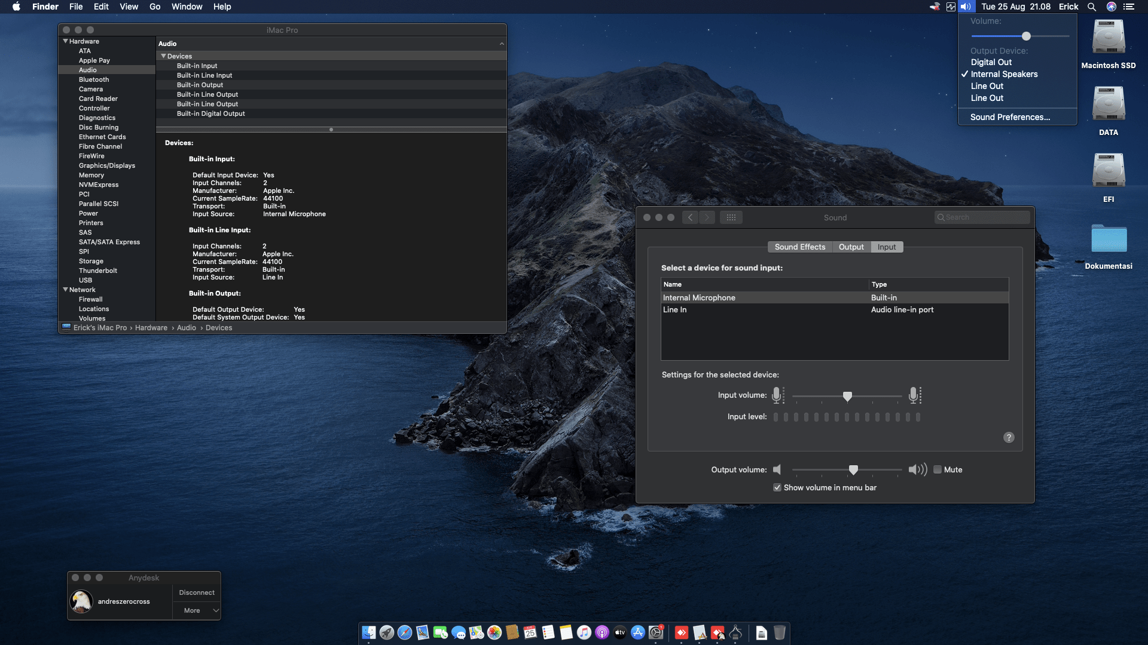Click the Search field in Sound window
The height and width of the screenshot is (645, 1148).
pos(982,217)
